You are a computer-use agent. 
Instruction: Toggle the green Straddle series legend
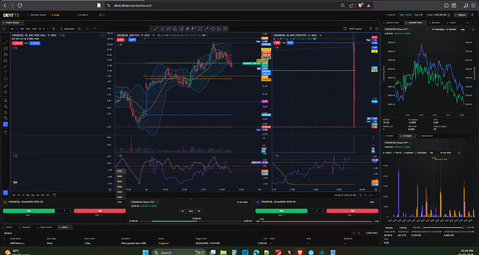pos(451,29)
